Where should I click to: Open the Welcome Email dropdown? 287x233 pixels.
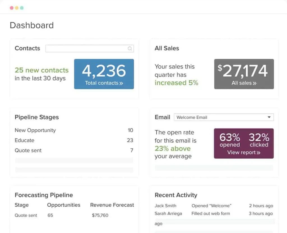pos(224,117)
